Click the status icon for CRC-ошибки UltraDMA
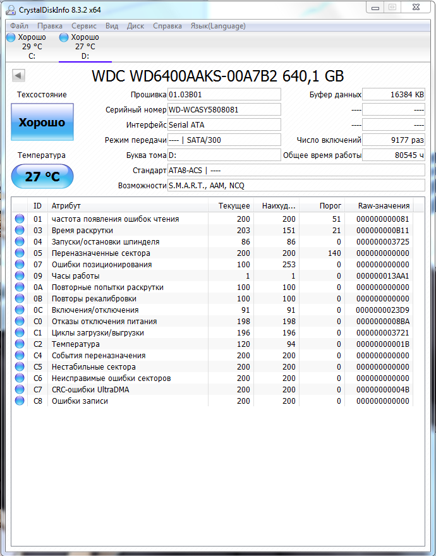The width and height of the screenshot is (436, 556). pyautogui.click(x=20, y=389)
